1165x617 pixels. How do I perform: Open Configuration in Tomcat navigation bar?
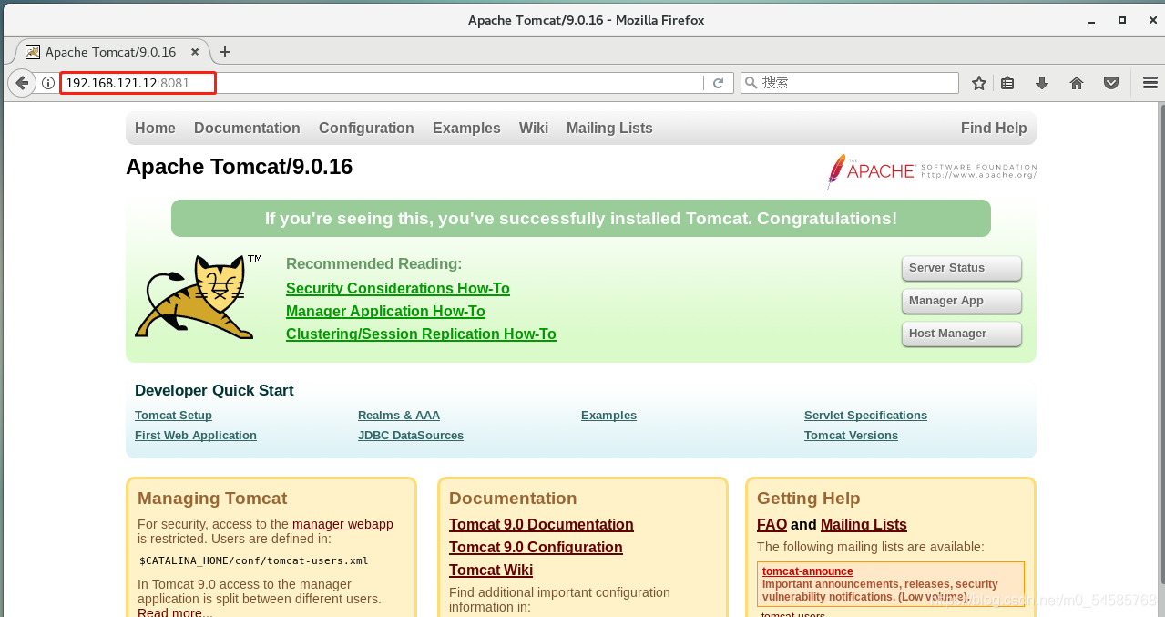click(366, 129)
